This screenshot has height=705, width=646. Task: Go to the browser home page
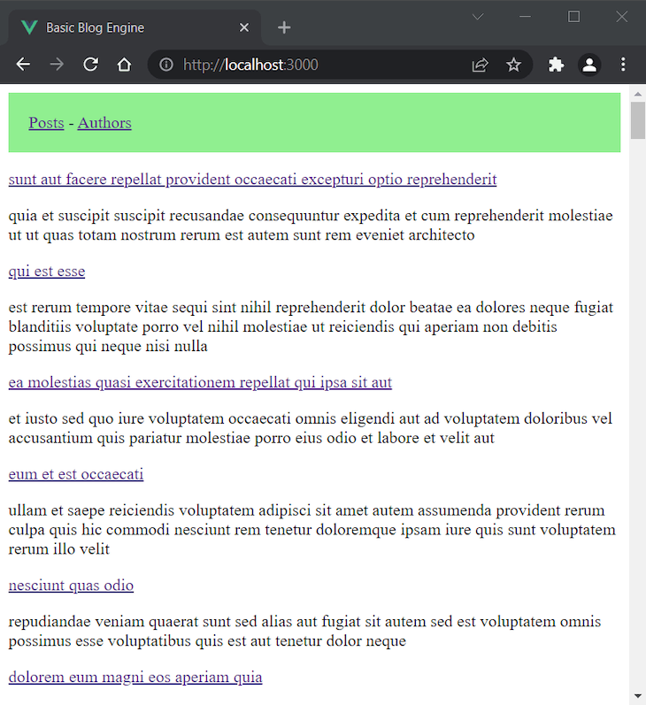pos(125,65)
